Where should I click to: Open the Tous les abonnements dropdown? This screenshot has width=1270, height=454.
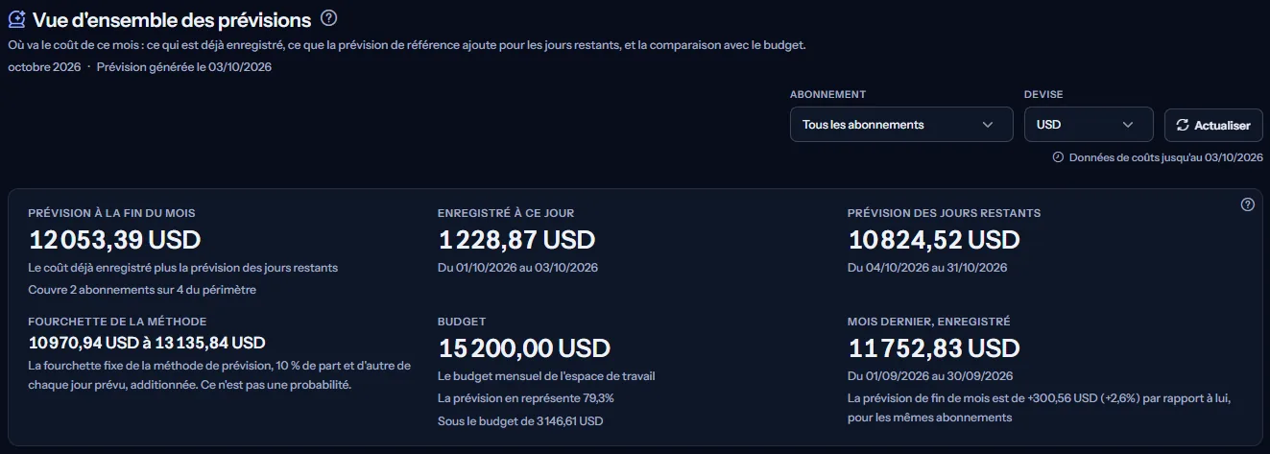901,124
